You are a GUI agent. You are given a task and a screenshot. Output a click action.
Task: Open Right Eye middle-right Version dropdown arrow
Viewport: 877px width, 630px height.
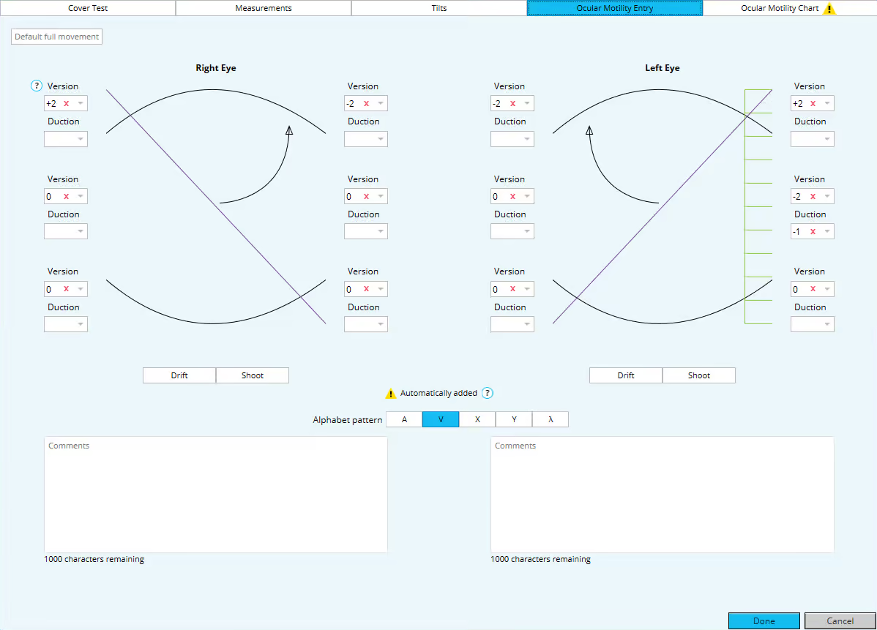click(381, 197)
